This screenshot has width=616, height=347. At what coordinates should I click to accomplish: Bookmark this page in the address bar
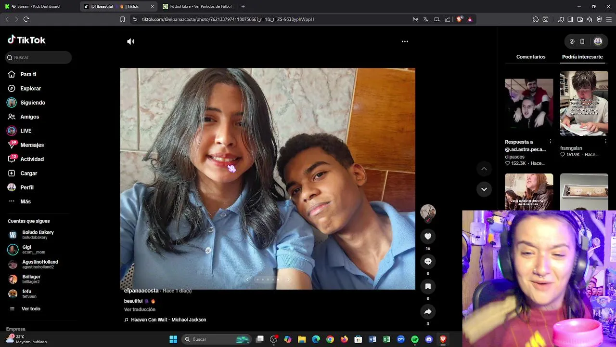122,19
